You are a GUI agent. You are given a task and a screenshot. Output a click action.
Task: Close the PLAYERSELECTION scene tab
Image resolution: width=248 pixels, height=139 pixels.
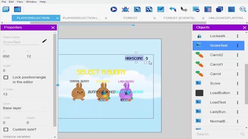point(57,18)
